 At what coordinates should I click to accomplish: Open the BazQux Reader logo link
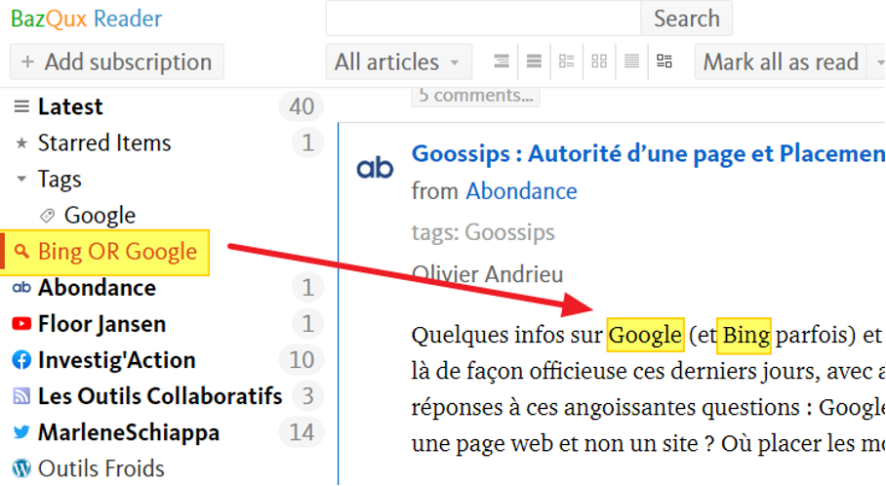point(87,19)
